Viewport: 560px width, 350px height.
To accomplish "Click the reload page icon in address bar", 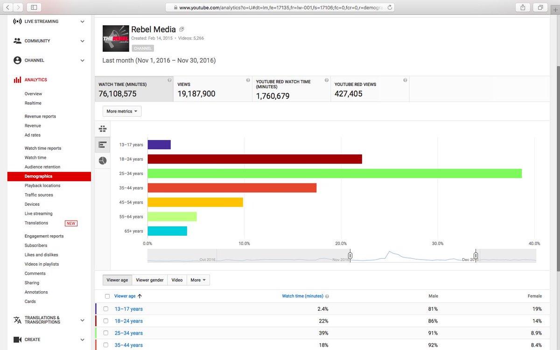I will point(390,7).
